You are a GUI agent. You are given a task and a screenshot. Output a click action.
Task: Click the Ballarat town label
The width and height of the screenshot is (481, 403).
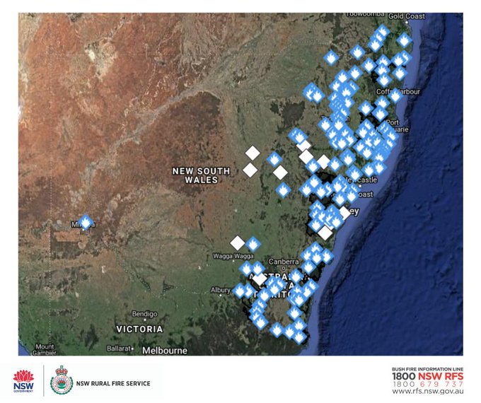[x=119, y=349]
